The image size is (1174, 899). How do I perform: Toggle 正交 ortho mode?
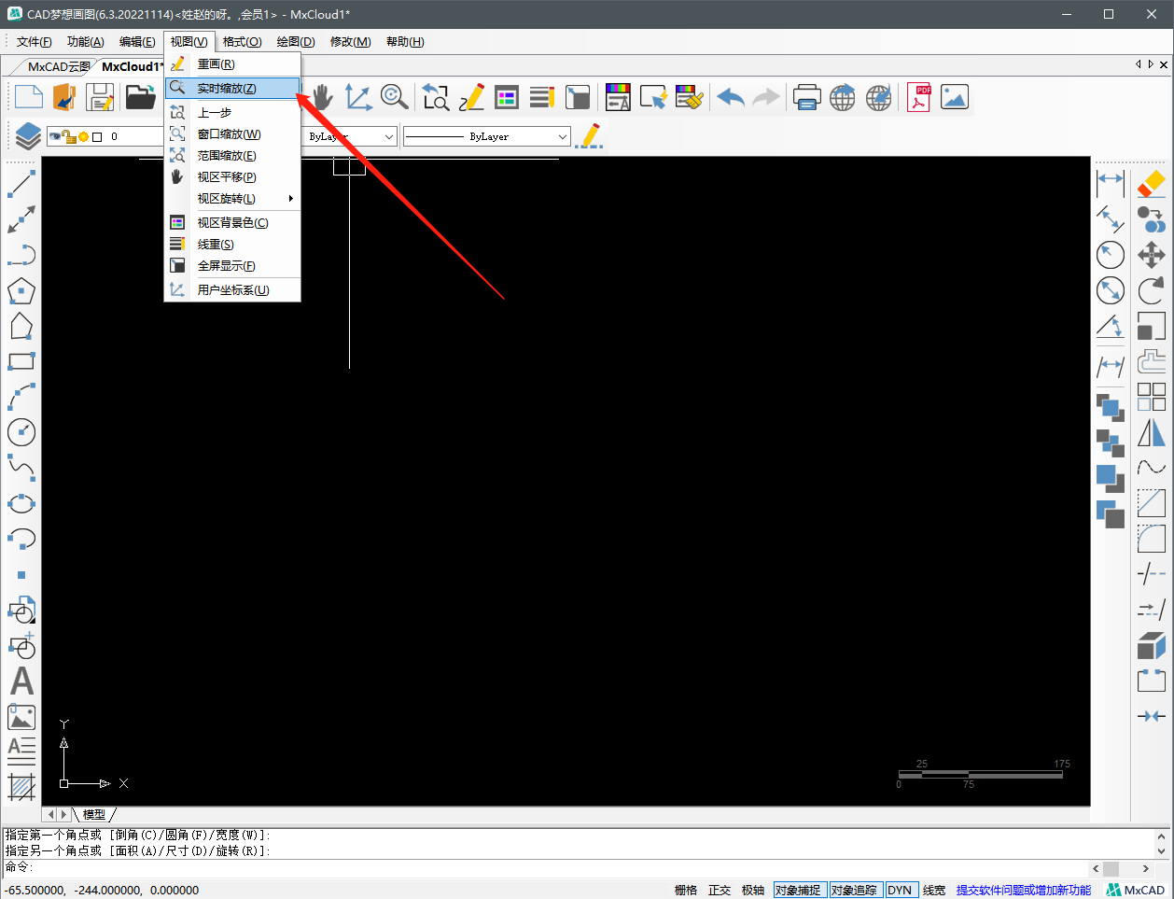720,890
